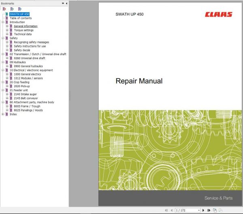Select 02 Transmission / Clutch / Universal drive shaft

pyautogui.click(x=38, y=54)
